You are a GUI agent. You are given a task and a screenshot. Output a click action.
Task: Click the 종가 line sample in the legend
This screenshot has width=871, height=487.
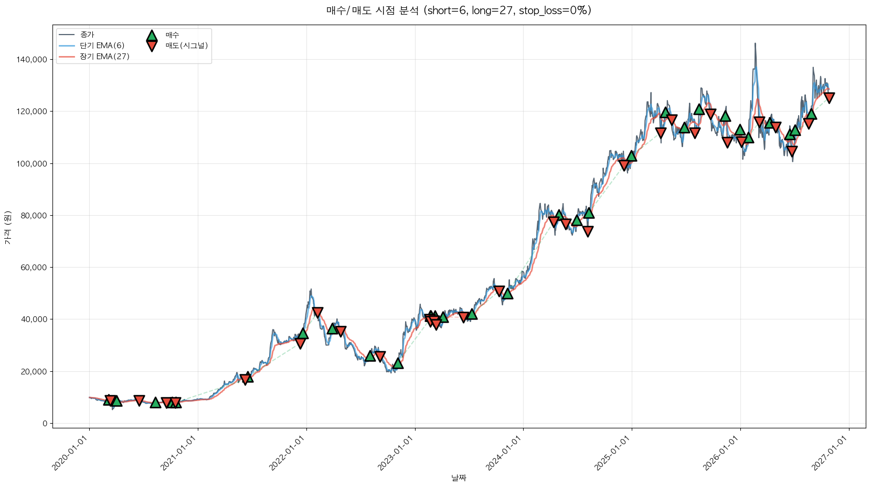click(x=67, y=35)
